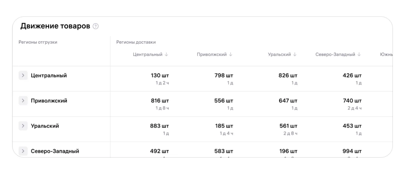Image resolution: width=405 pixels, height=174 pixels.
Task: Sort by Уральский column arrow
Action: (295, 54)
